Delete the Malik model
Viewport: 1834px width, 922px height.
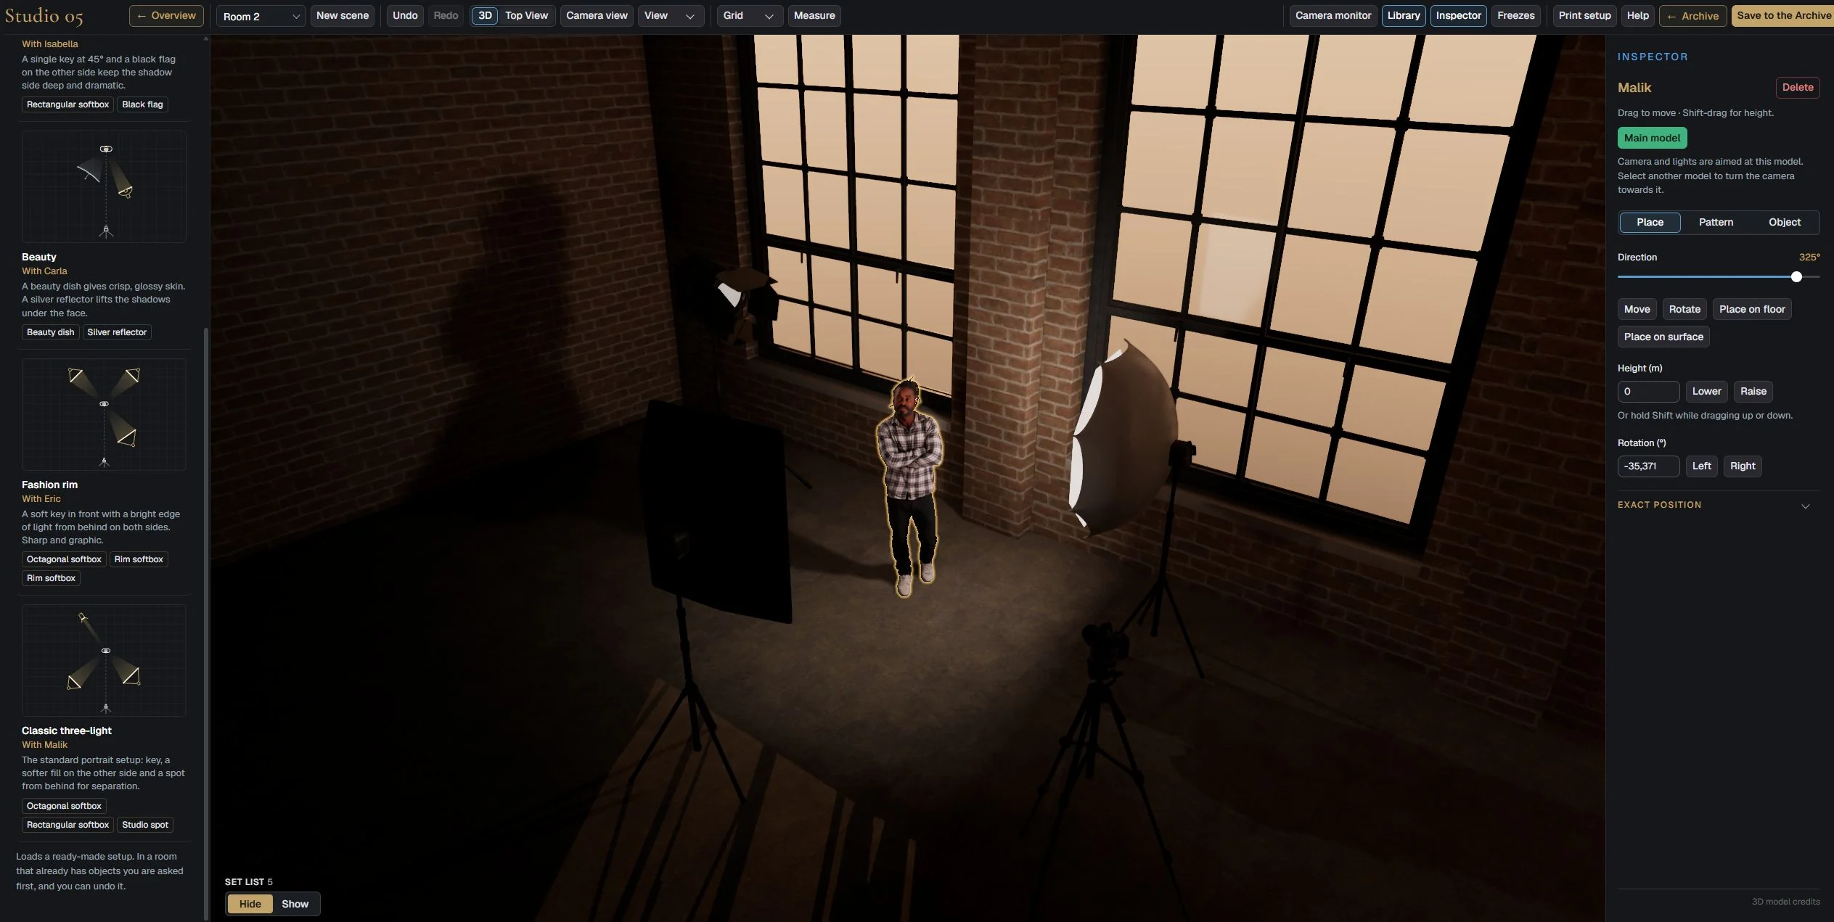tap(1797, 88)
